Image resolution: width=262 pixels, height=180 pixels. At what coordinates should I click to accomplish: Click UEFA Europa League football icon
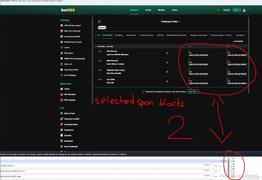[x=62, y=25]
